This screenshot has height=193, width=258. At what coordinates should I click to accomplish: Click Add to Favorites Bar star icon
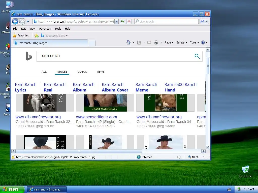pos(37,35)
